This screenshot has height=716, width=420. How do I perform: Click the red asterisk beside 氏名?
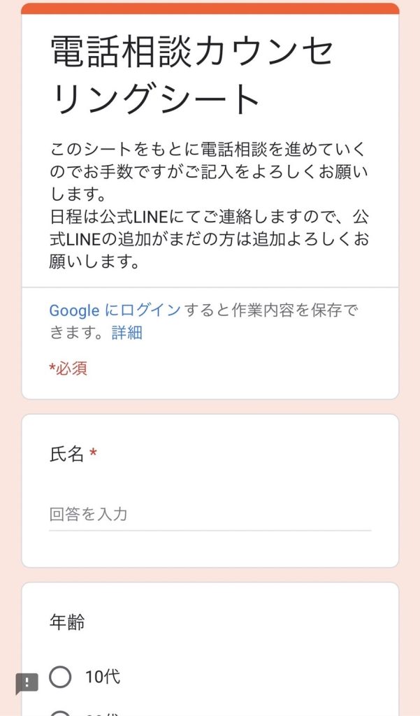tap(94, 454)
